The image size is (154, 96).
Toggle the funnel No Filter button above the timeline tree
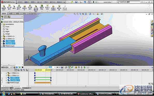16,70
